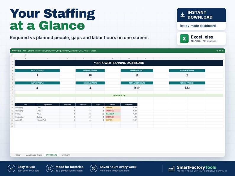235x176 pixels.
Task: Select the DASHBOARD sheet tab
Action: pyautogui.click(x=51, y=155)
